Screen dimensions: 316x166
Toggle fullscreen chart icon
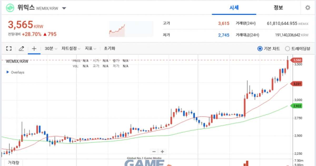pos(9,48)
